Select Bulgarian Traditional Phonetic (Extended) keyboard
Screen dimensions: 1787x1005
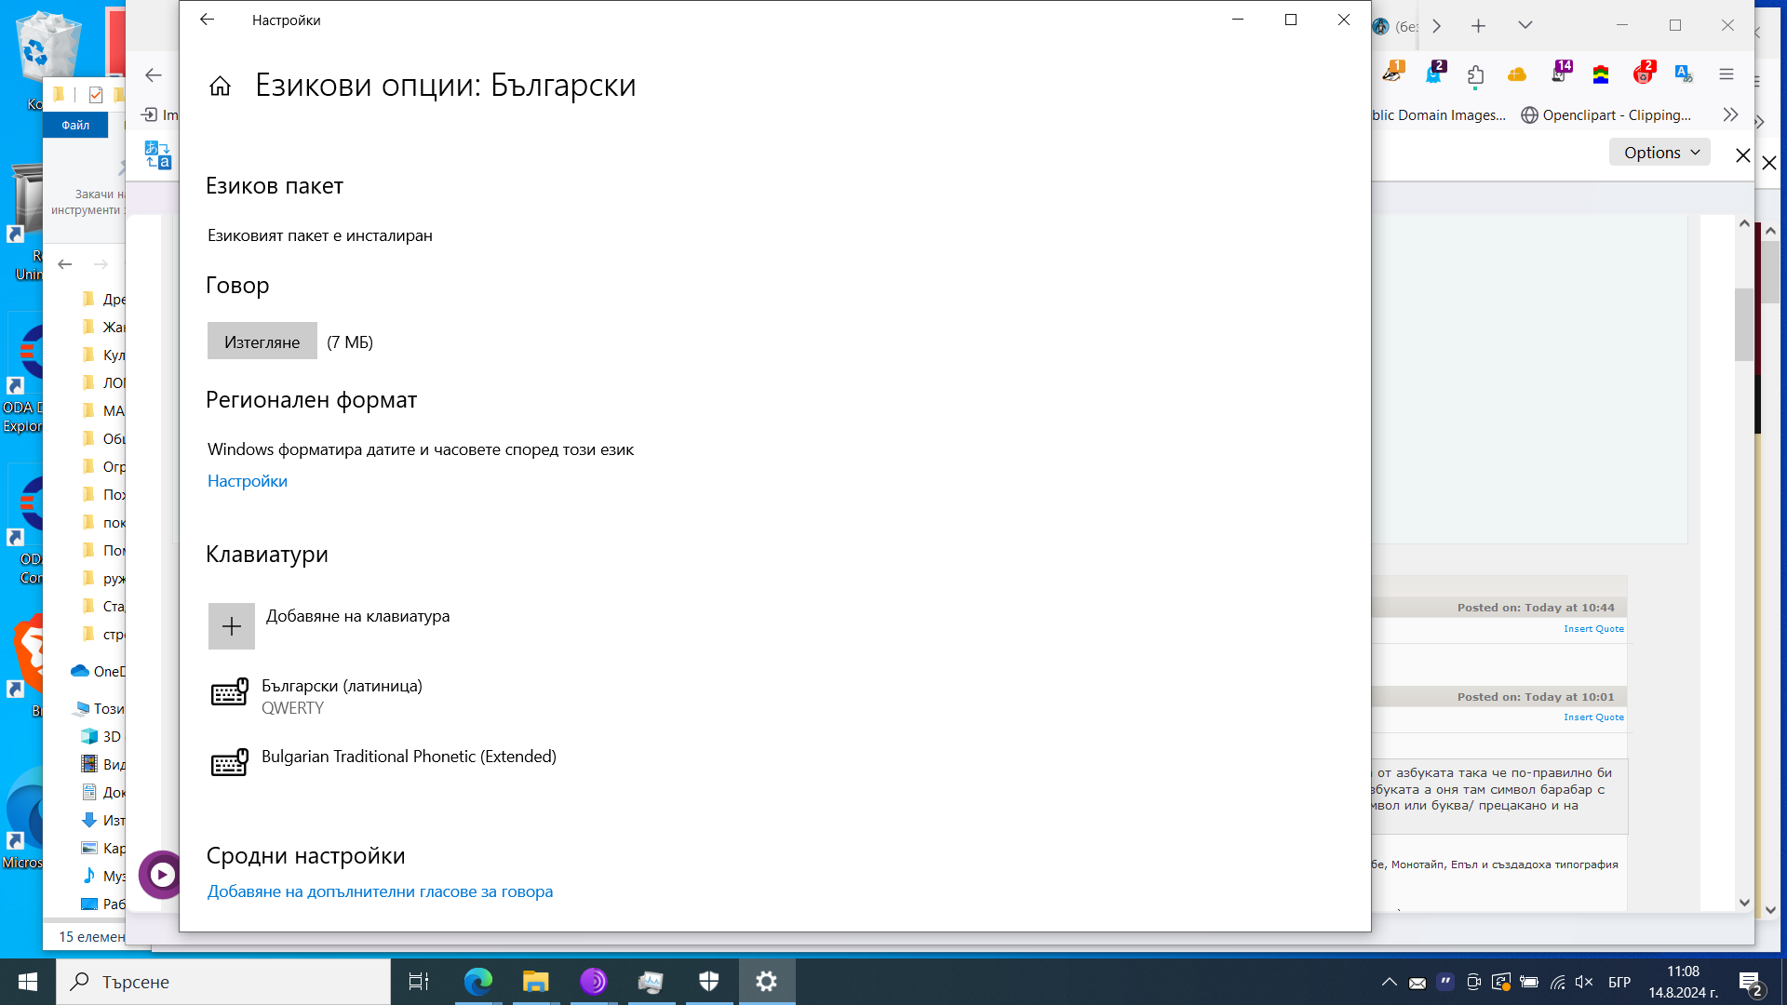click(383, 763)
